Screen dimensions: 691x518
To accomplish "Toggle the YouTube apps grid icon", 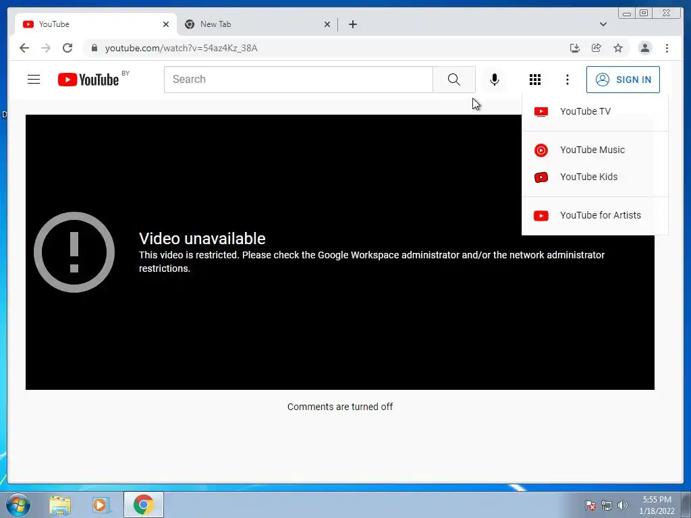I will [535, 80].
